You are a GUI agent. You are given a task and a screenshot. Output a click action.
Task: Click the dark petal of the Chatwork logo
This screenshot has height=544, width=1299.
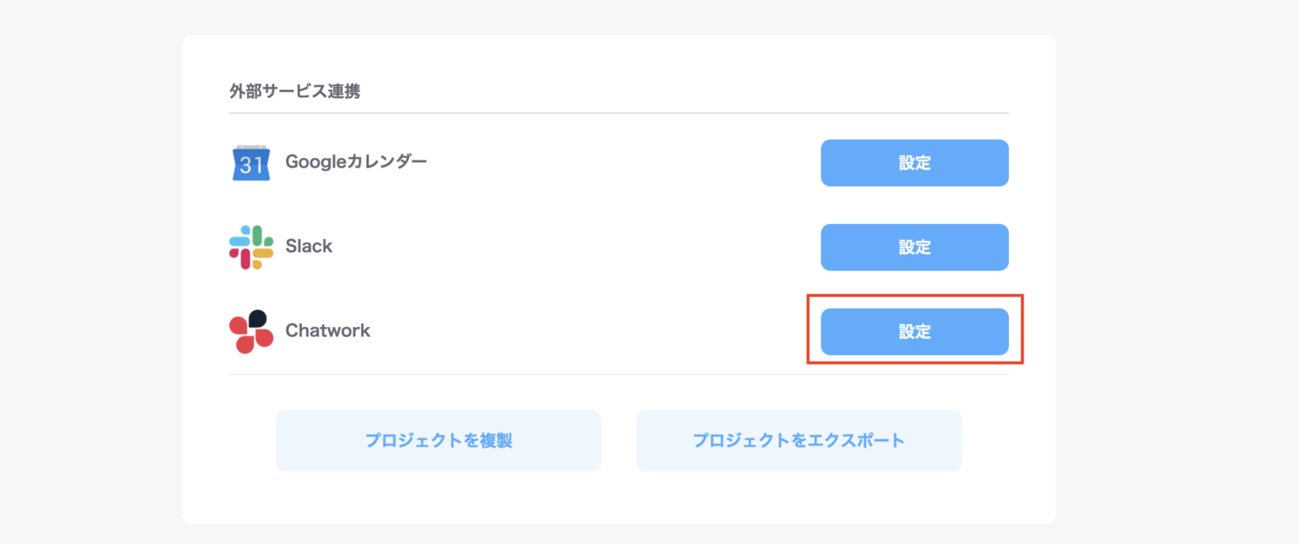257,318
